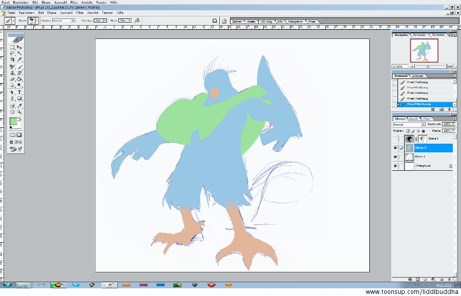Open layer Fläche arrow in Ebenen panel
Viewport: 461px width, 296px height.
tap(453, 131)
